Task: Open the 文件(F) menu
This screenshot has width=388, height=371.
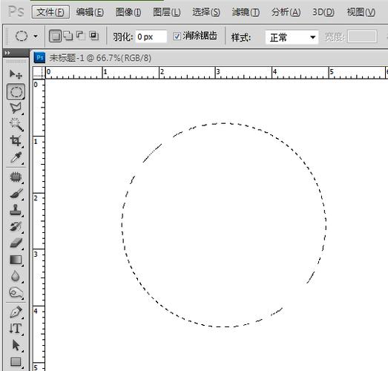Action: [50, 12]
